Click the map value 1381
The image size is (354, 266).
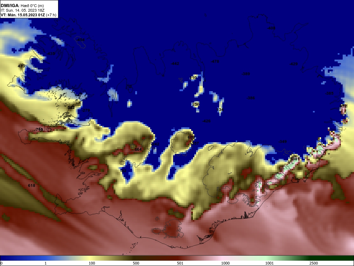pyautogui.click(x=295, y=159)
